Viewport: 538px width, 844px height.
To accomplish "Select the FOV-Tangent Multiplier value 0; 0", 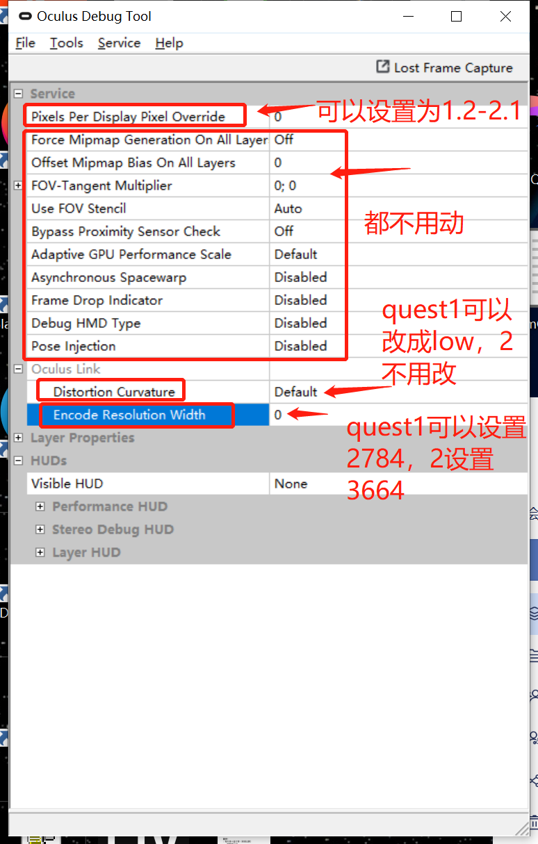I will pos(398,185).
